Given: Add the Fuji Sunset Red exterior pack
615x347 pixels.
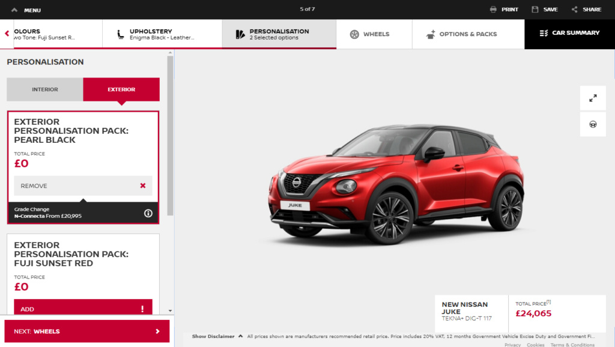Looking at the screenshot, I should pos(83,307).
